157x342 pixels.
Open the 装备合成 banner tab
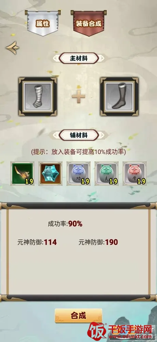point(89,23)
